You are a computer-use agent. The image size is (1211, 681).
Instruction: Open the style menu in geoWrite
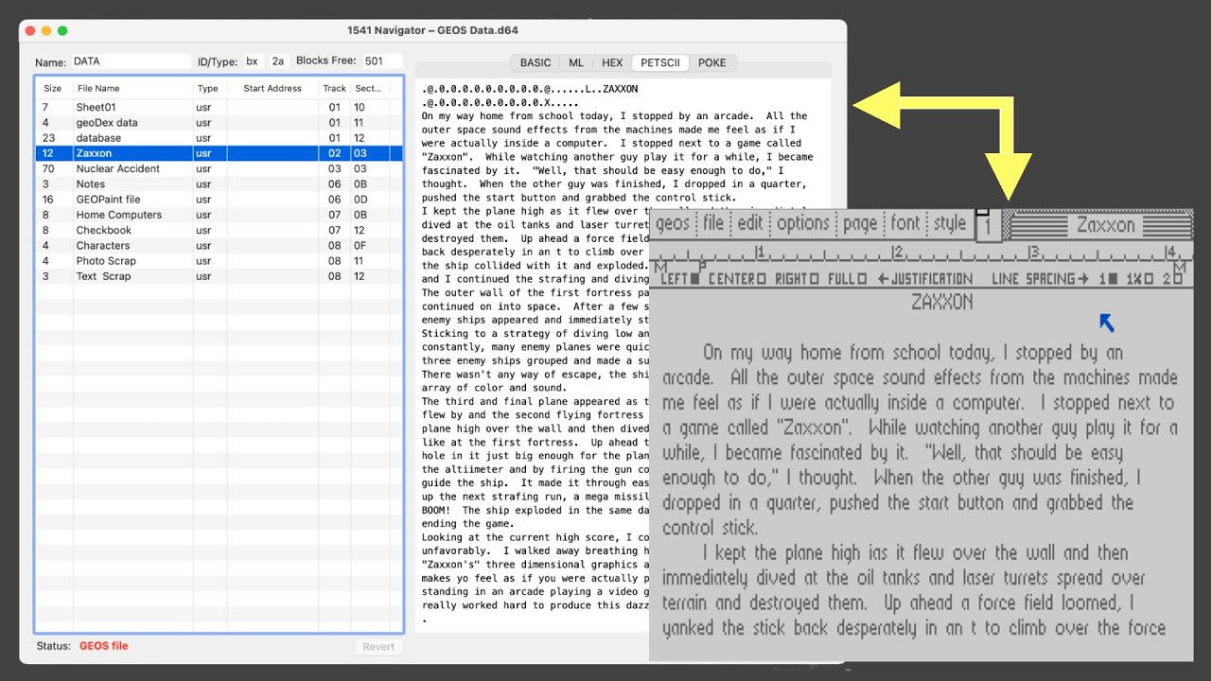pyautogui.click(x=950, y=223)
